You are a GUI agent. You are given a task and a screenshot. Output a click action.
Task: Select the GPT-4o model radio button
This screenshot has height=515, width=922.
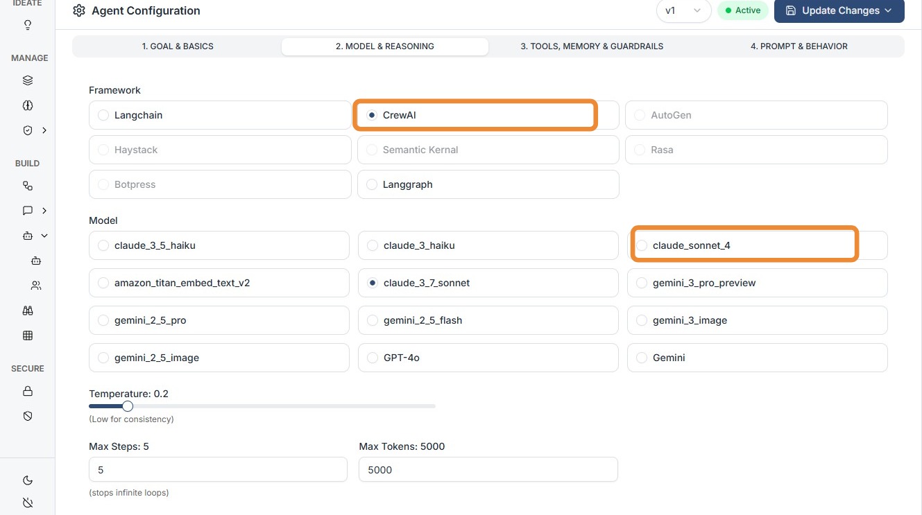click(x=373, y=358)
